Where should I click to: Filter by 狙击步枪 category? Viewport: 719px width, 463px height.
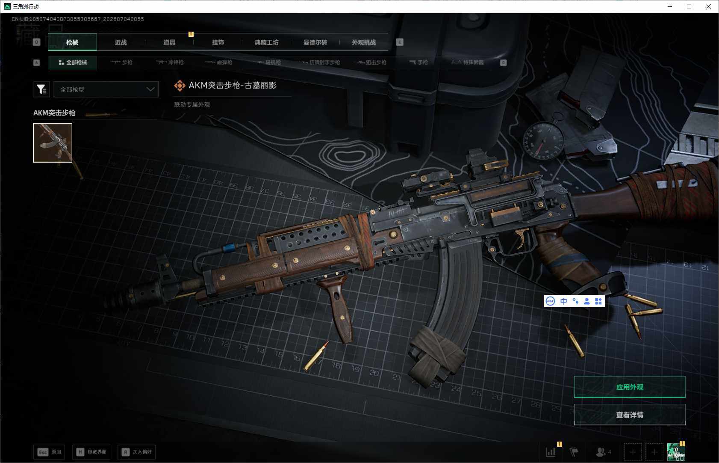pos(370,62)
